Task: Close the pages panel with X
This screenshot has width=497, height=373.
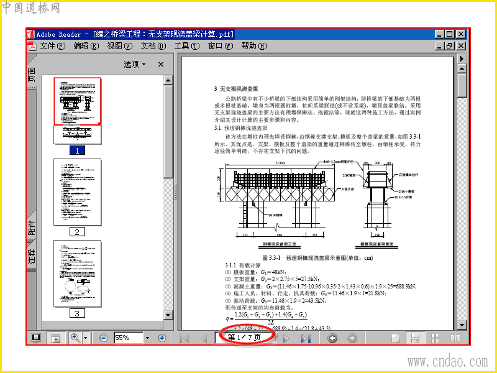Action: [x=161, y=65]
